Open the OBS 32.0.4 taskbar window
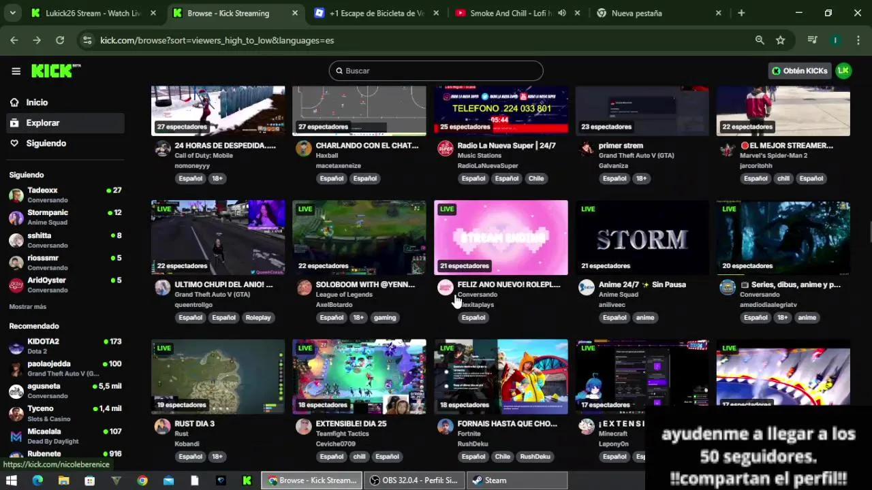This screenshot has width=872, height=490. click(415, 480)
